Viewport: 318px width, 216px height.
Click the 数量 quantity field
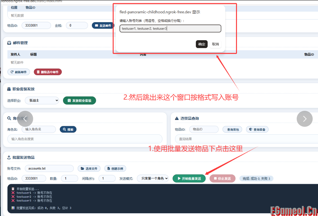(70, 178)
